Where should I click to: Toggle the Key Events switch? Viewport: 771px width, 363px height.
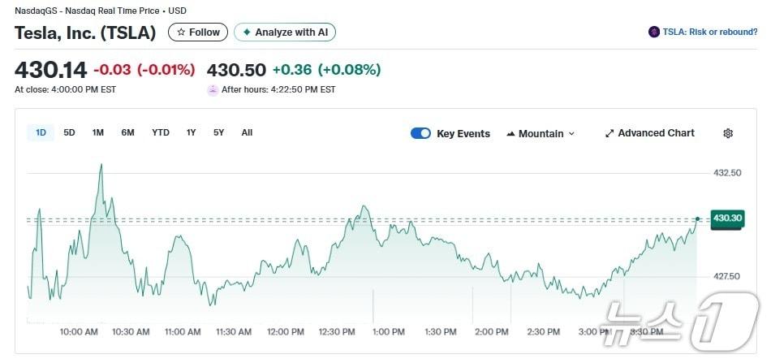(420, 133)
